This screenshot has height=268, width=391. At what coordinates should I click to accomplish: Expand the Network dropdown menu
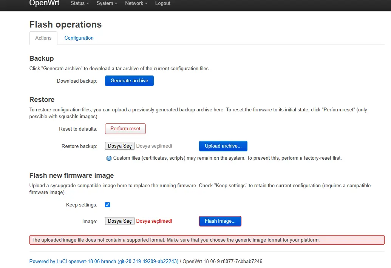(136, 3)
